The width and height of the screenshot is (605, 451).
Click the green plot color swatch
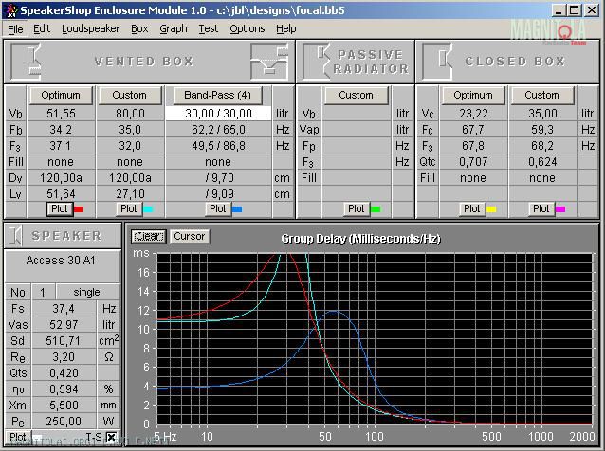(x=376, y=209)
